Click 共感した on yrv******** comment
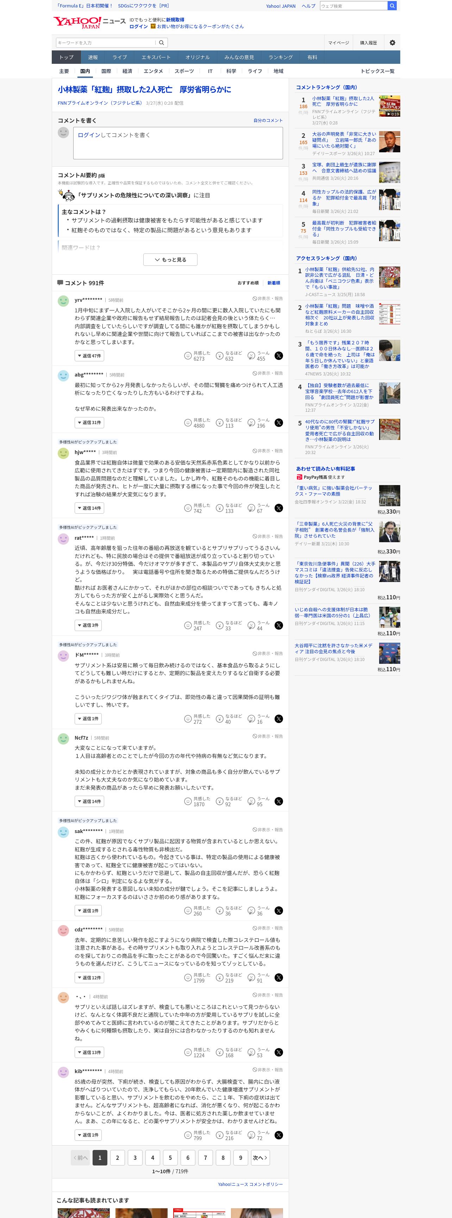452x1218 pixels. tap(197, 356)
